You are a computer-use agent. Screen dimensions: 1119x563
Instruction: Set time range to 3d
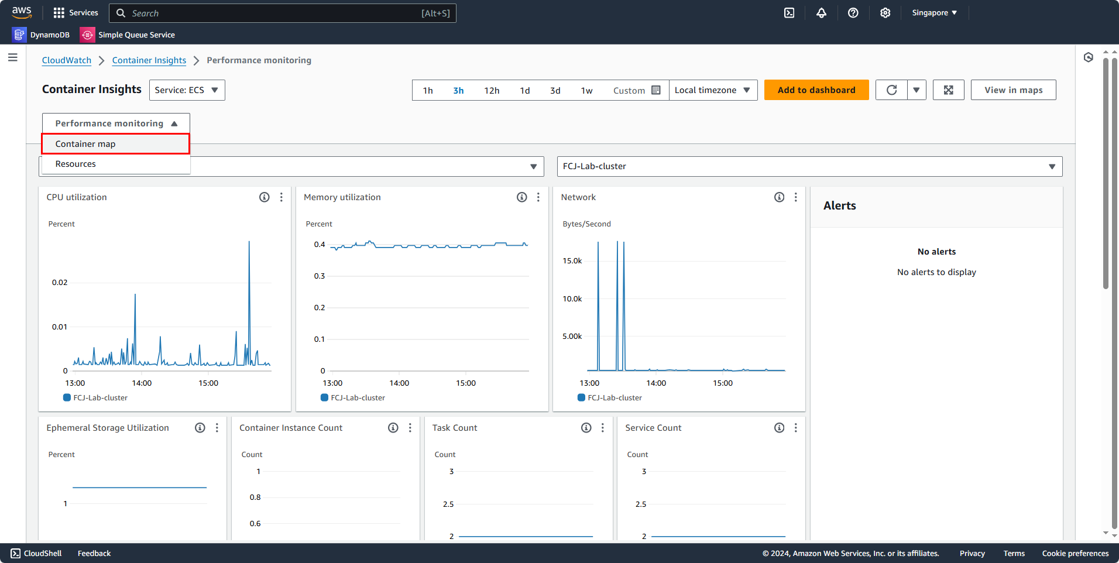[555, 90]
